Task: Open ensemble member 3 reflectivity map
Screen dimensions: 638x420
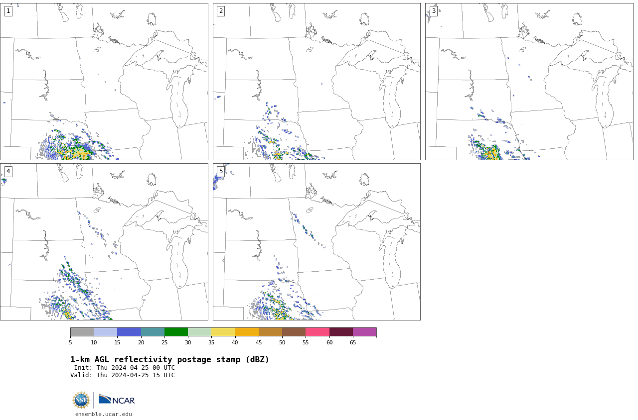Action: coord(529,82)
